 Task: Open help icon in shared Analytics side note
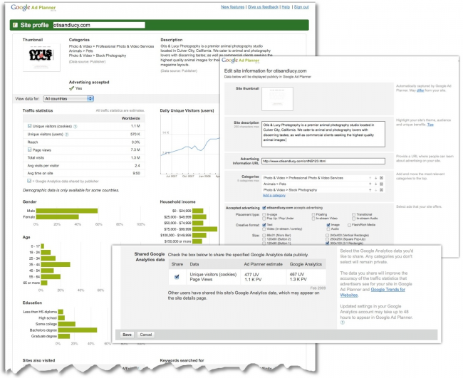(x=342, y=322)
